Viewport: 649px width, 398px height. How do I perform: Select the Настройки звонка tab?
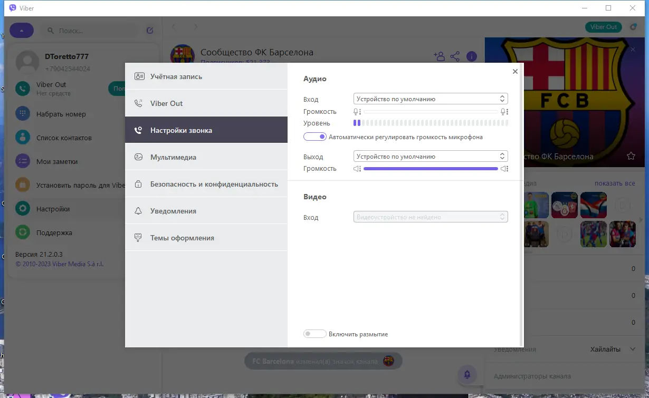pyautogui.click(x=206, y=130)
